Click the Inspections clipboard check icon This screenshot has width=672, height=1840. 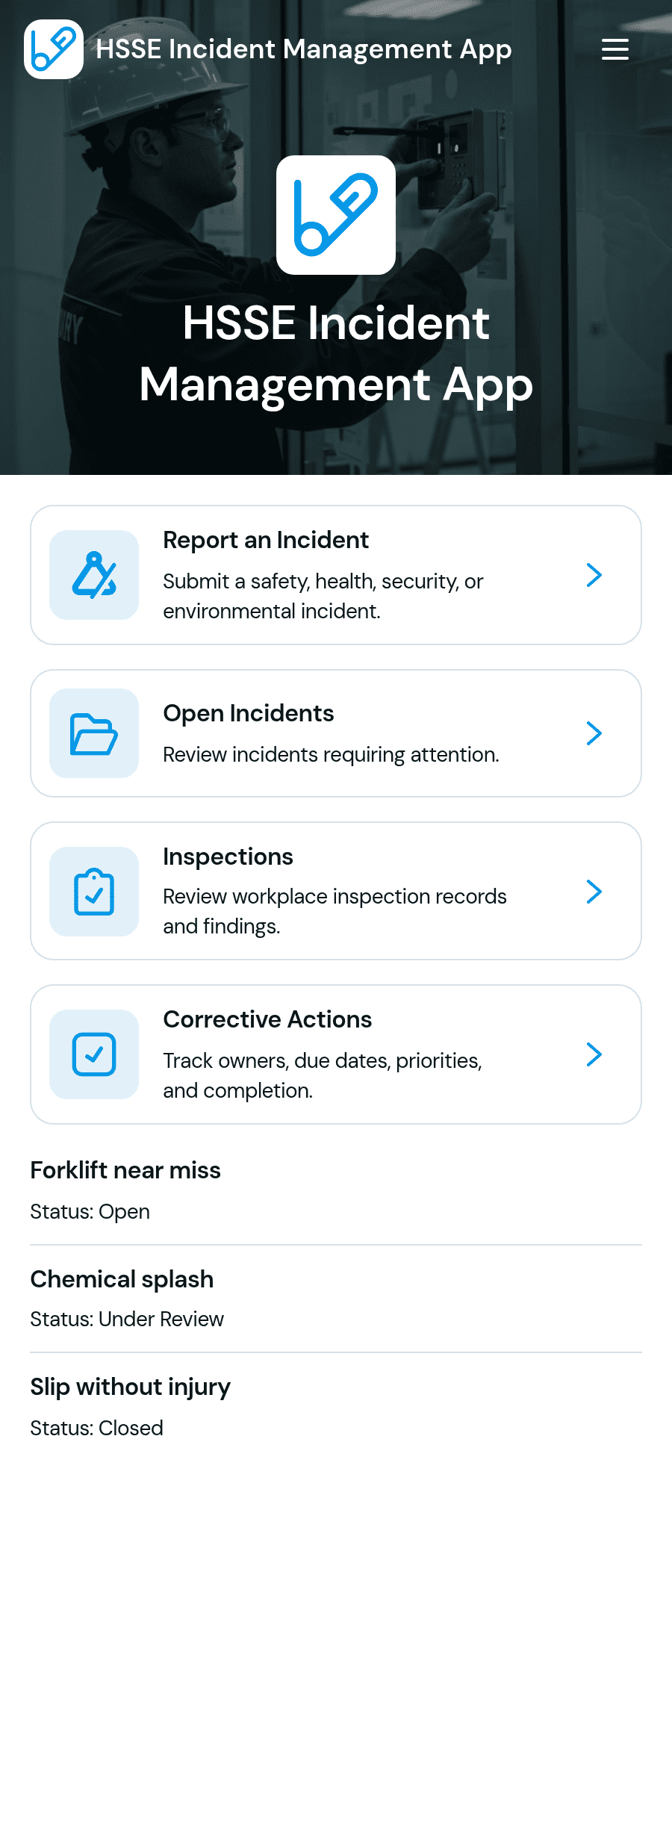[x=94, y=892]
